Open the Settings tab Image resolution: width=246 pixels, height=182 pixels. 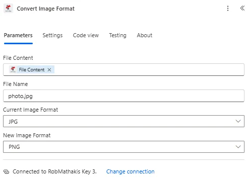[x=52, y=35]
